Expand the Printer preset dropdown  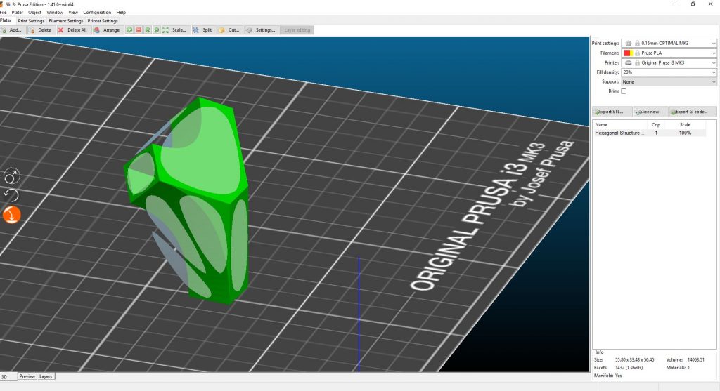click(x=713, y=62)
